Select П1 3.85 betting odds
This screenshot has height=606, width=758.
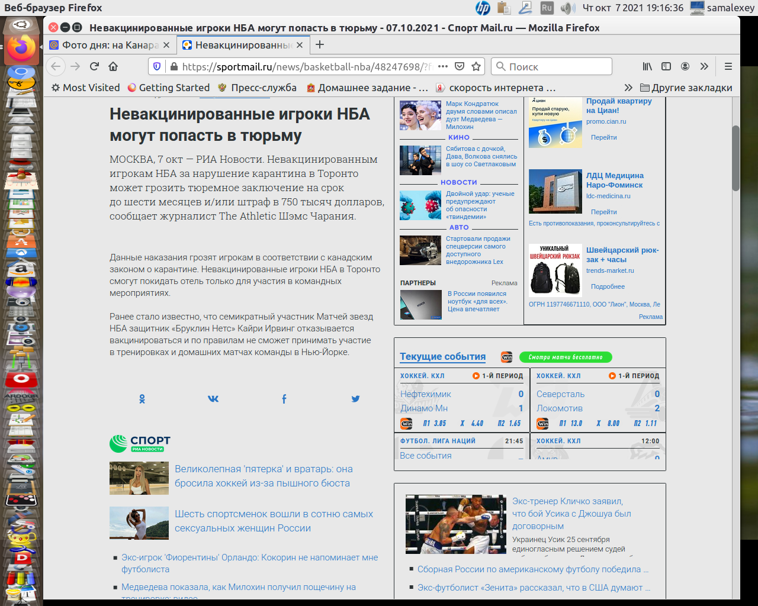tap(435, 423)
